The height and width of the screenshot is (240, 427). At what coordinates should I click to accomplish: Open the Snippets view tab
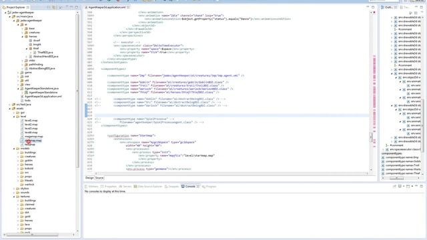[171, 187]
